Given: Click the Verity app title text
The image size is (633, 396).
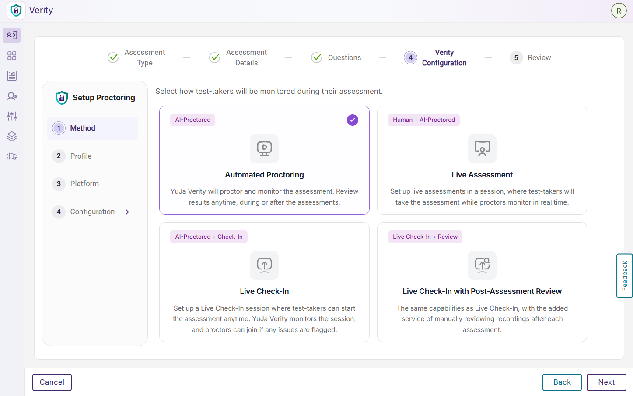Looking at the screenshot, I should click(41, 10).
